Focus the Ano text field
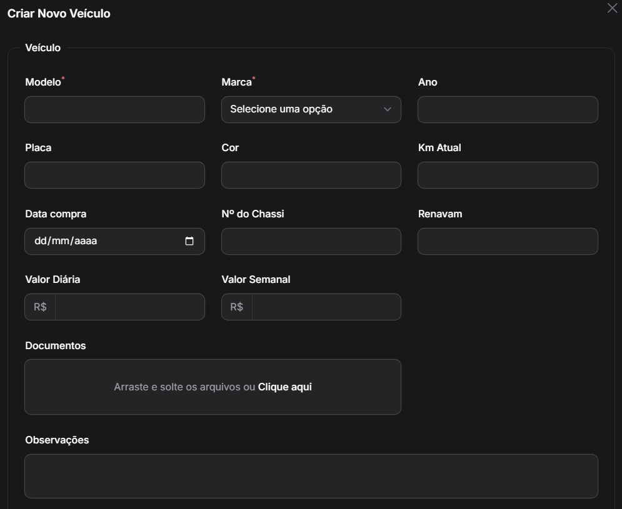The image size is (622, 509). pyautogui.click(x=508, y=109)
